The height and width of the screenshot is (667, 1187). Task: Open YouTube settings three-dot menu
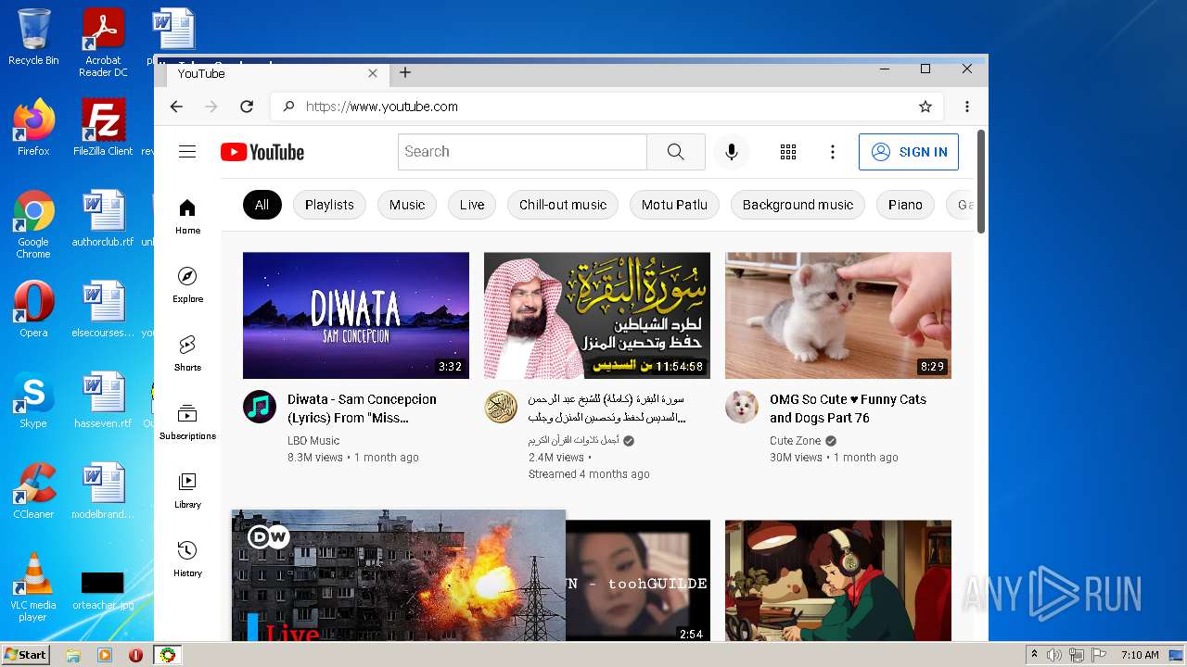(x=833, y=152)
